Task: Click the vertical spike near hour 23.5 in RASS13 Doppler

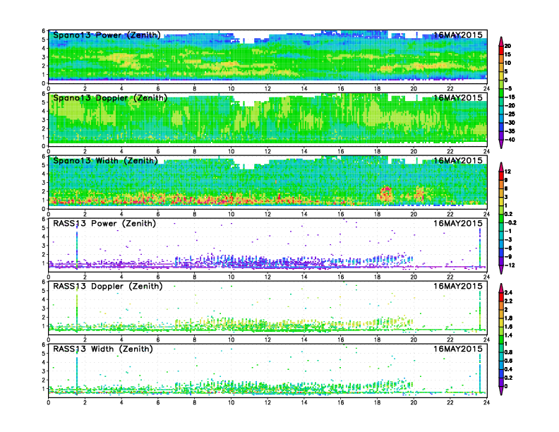Action: [x=480, y=310]
